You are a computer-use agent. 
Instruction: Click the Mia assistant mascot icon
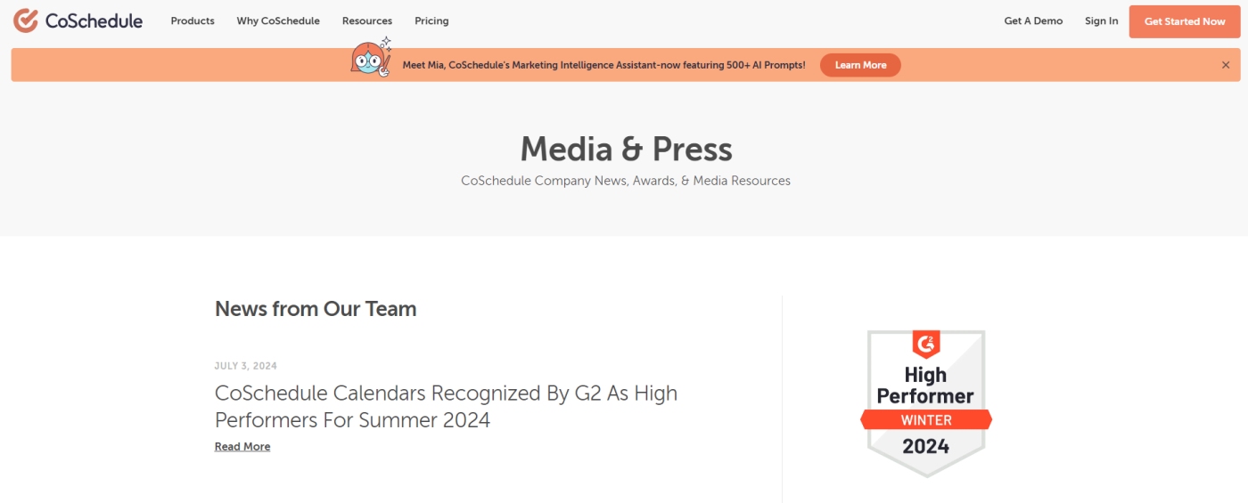[x=371, y=59]
